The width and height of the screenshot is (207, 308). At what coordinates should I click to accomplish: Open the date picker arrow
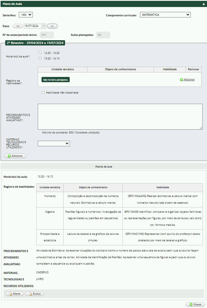[x=43, y=26]
